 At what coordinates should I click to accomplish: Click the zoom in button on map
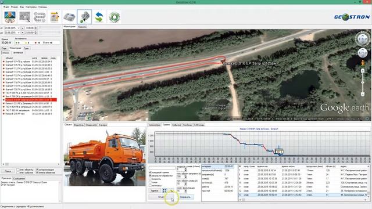click(x=363, y=71)
